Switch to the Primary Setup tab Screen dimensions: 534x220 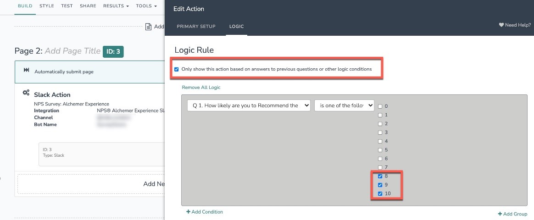point(196,27)
